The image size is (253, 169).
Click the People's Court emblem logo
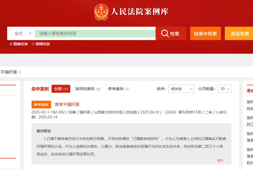[x=101, y=12]
